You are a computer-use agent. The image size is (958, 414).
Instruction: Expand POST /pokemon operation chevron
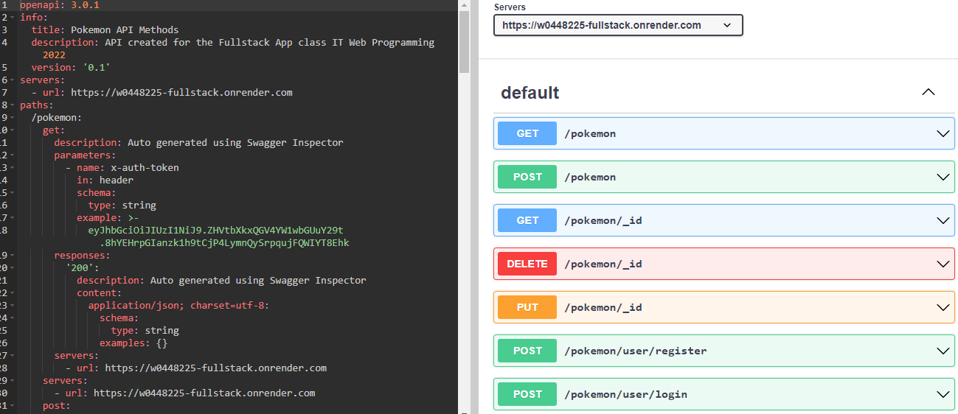pos(943,178)
